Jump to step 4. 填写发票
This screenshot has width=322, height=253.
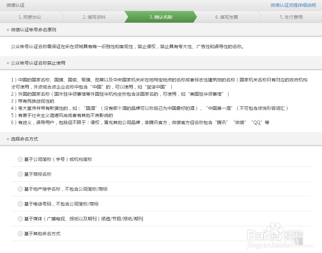[226, 17]
